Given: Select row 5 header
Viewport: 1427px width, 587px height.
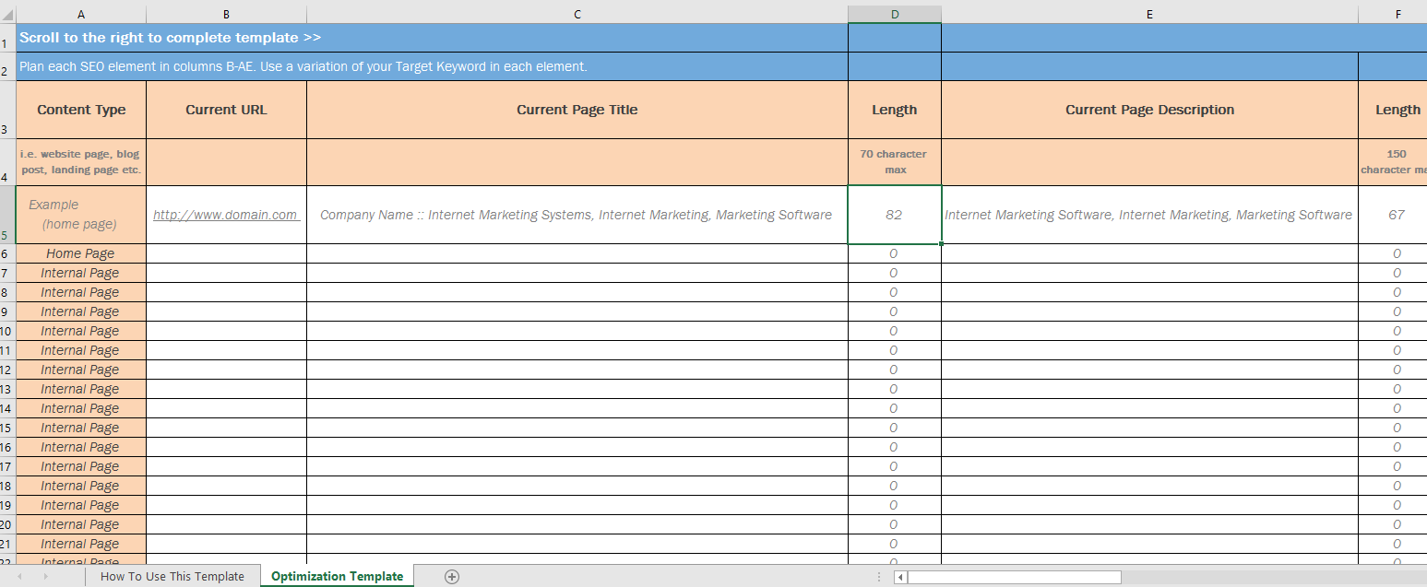Looking at the screenshot, I should click(7, 215).
